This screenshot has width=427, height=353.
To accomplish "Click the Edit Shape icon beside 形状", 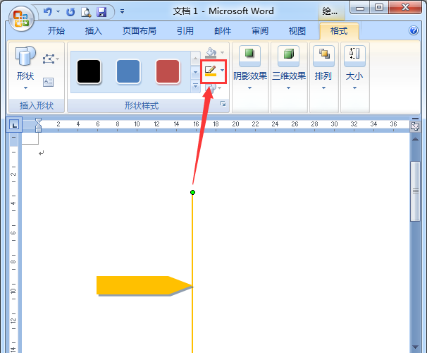I will (x=49, y=59).
